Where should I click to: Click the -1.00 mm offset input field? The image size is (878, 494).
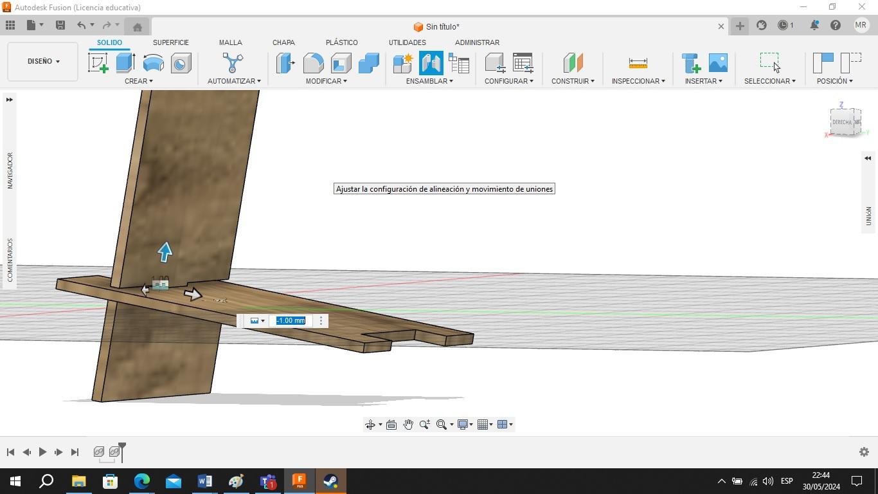pos(291,320)
